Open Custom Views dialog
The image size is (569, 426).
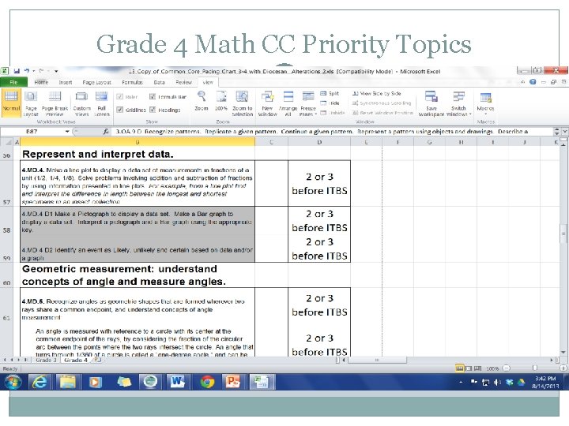[81, 103]
